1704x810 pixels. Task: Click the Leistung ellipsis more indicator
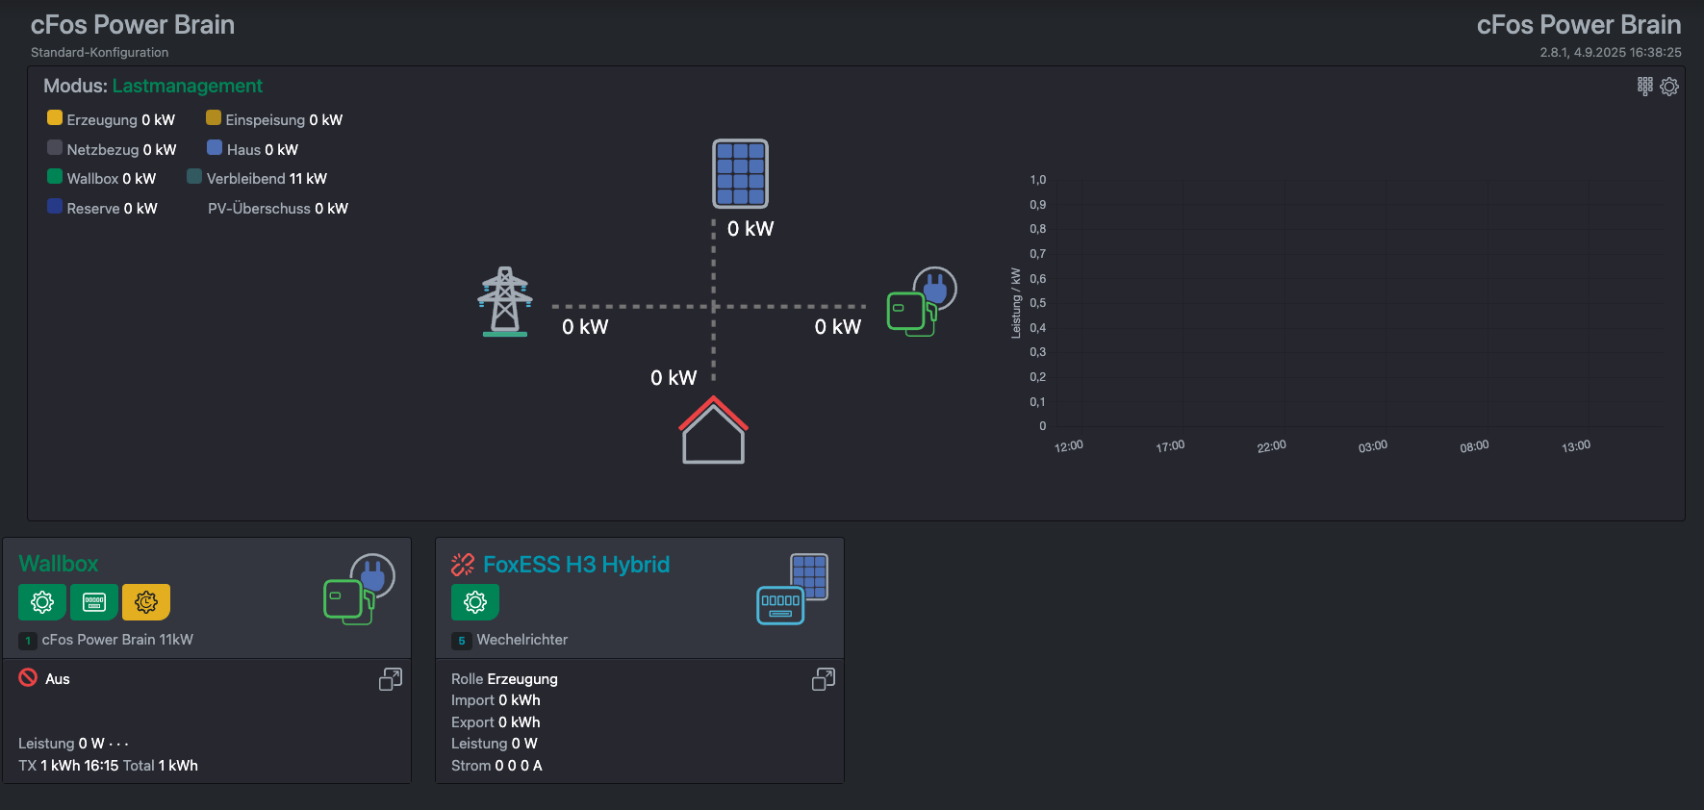coord(118,744)
